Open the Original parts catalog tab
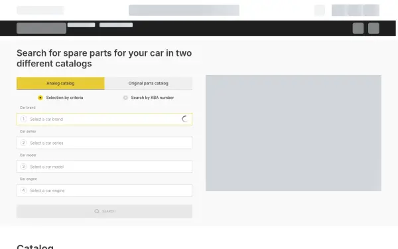 148,83
